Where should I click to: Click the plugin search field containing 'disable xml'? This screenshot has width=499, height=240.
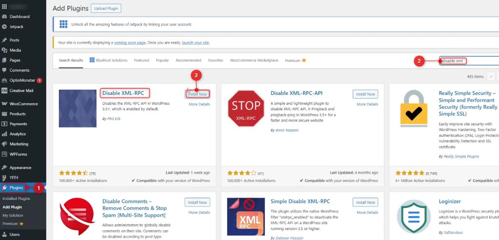pyautogui.click(x=469, y=60)
